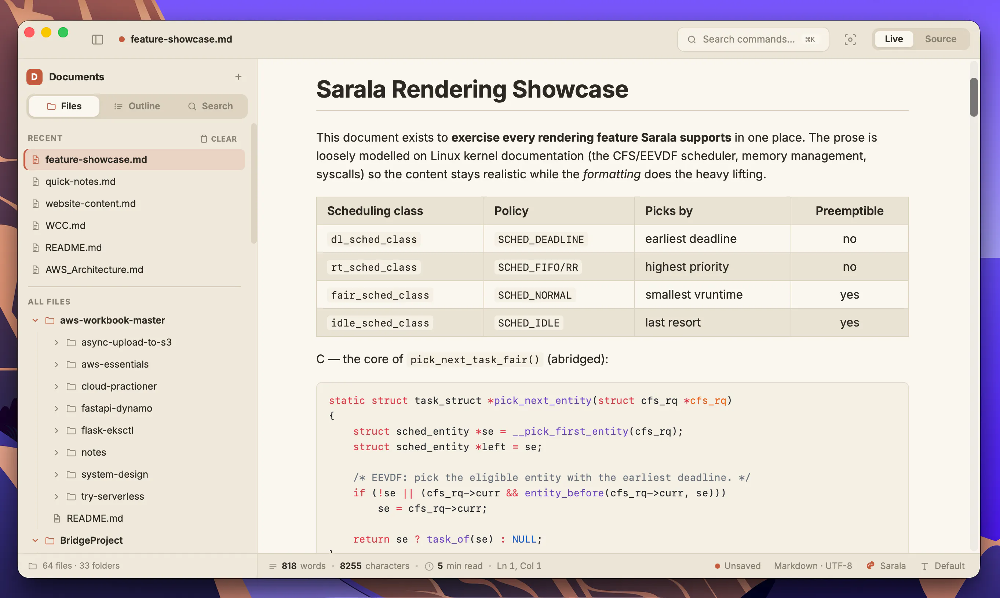This screenshot has height=598, width=1000.
Task: Click the folder icon of aws-workbook-master
Action: pos(50,320)
